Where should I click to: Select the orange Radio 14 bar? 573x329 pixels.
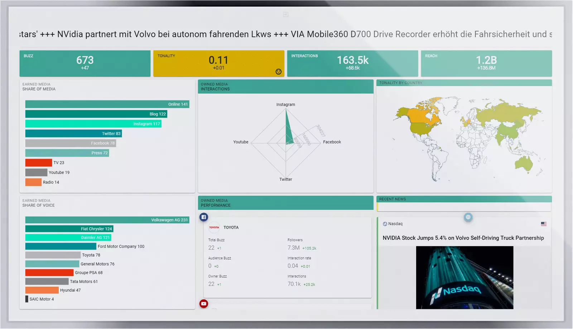coord(33,182)
